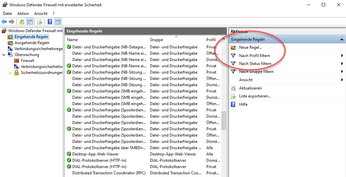
Task: Click the 'Eingehende Regeln' center pane heading
Action: tap(84, 31)
